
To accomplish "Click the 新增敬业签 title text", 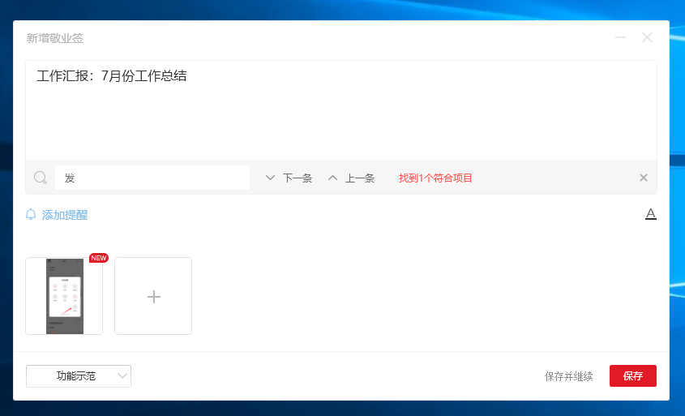I will click(55, 38).
